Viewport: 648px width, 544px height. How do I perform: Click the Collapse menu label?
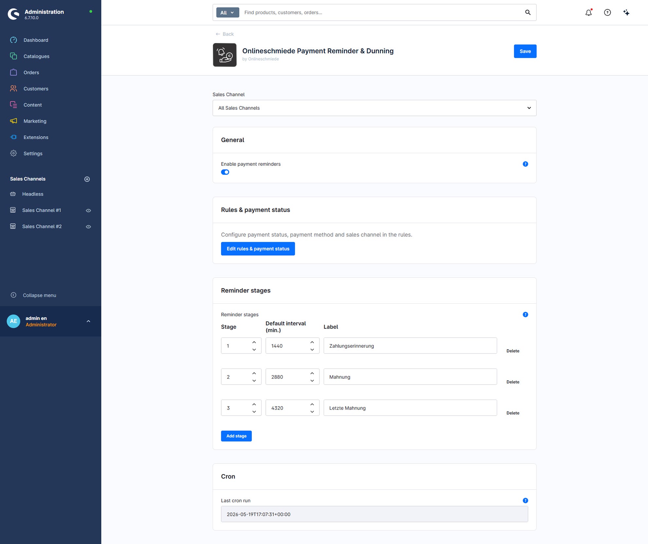click(x=40, y=295)
